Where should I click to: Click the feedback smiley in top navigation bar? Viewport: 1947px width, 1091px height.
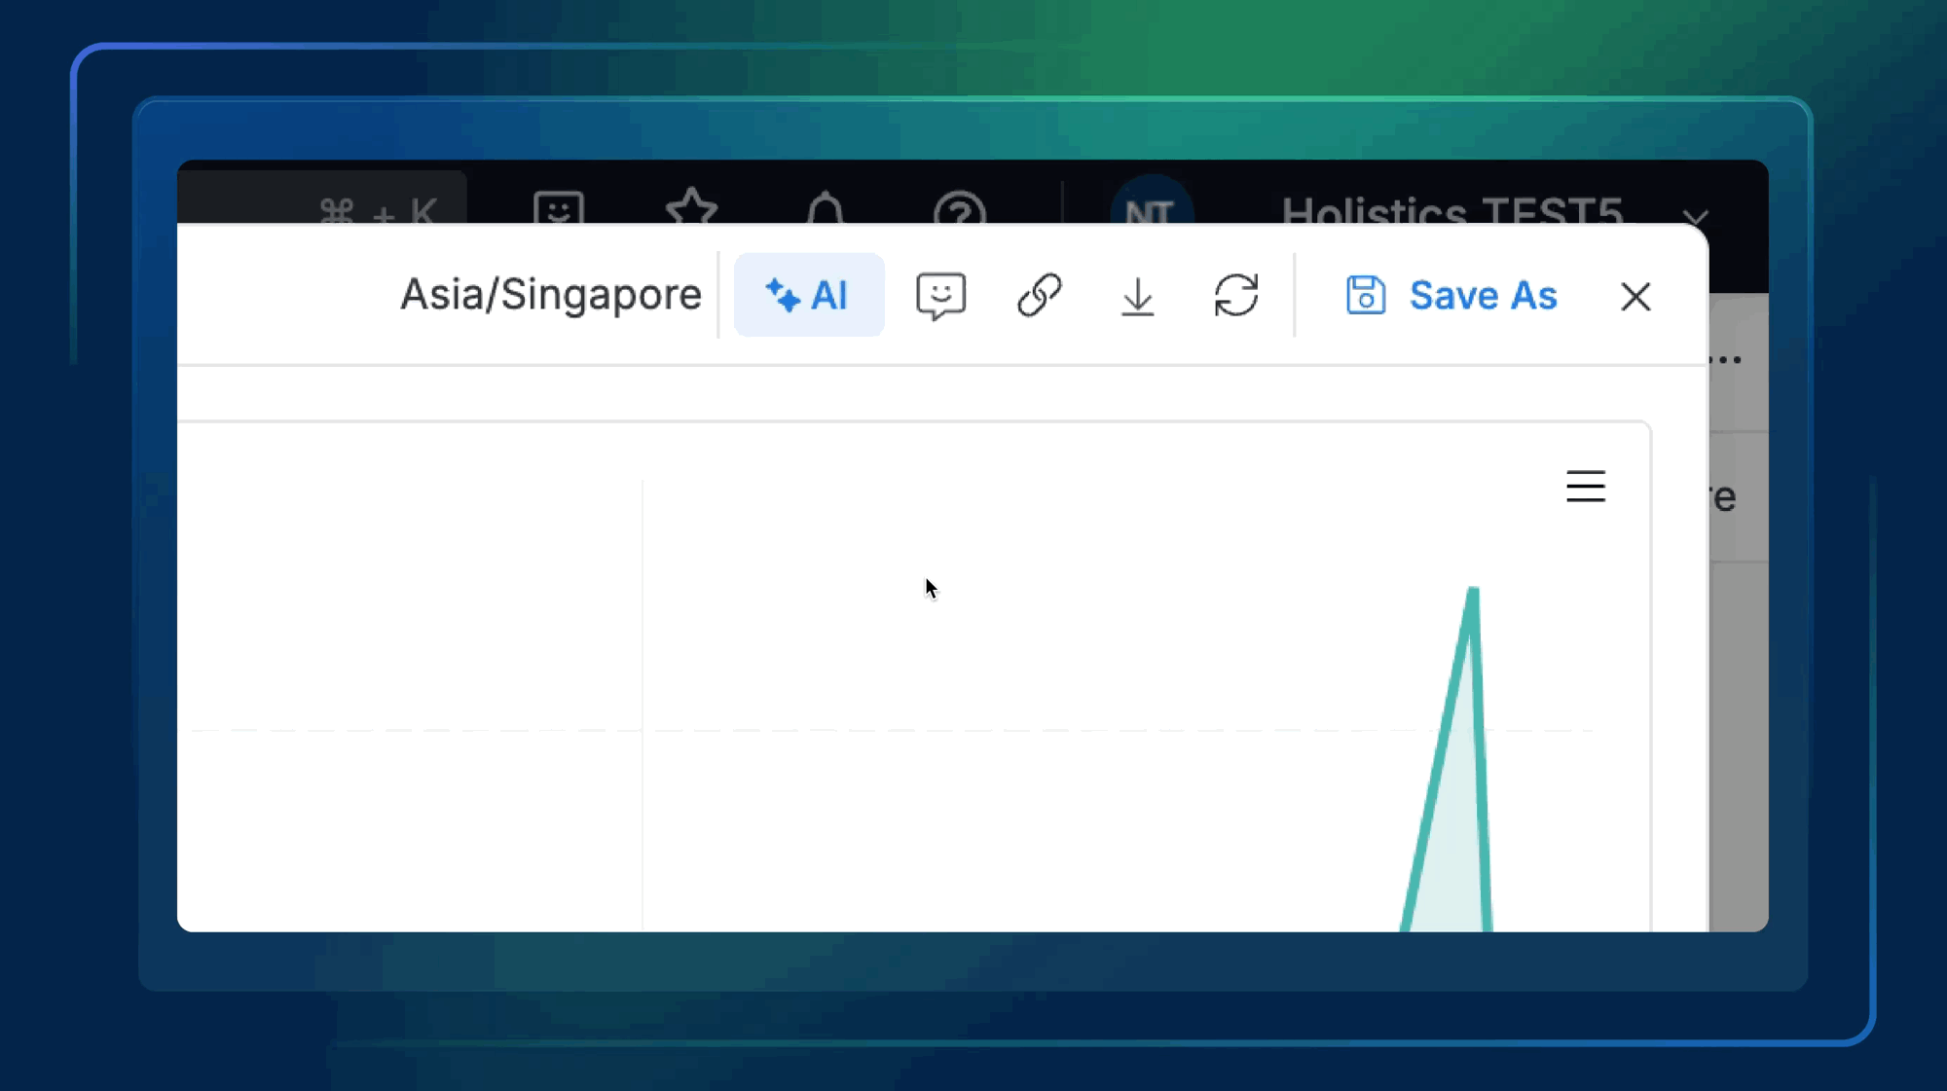click(559, 207)
